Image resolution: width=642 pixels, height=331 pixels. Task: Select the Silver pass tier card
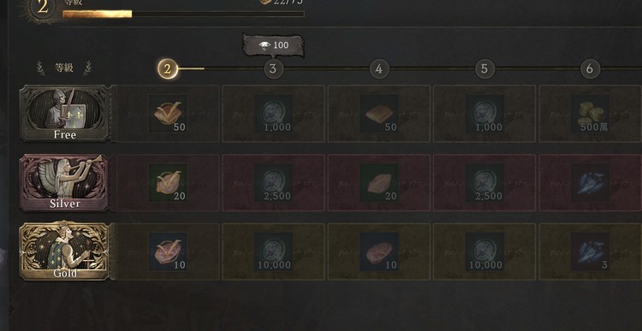(65, 182)
